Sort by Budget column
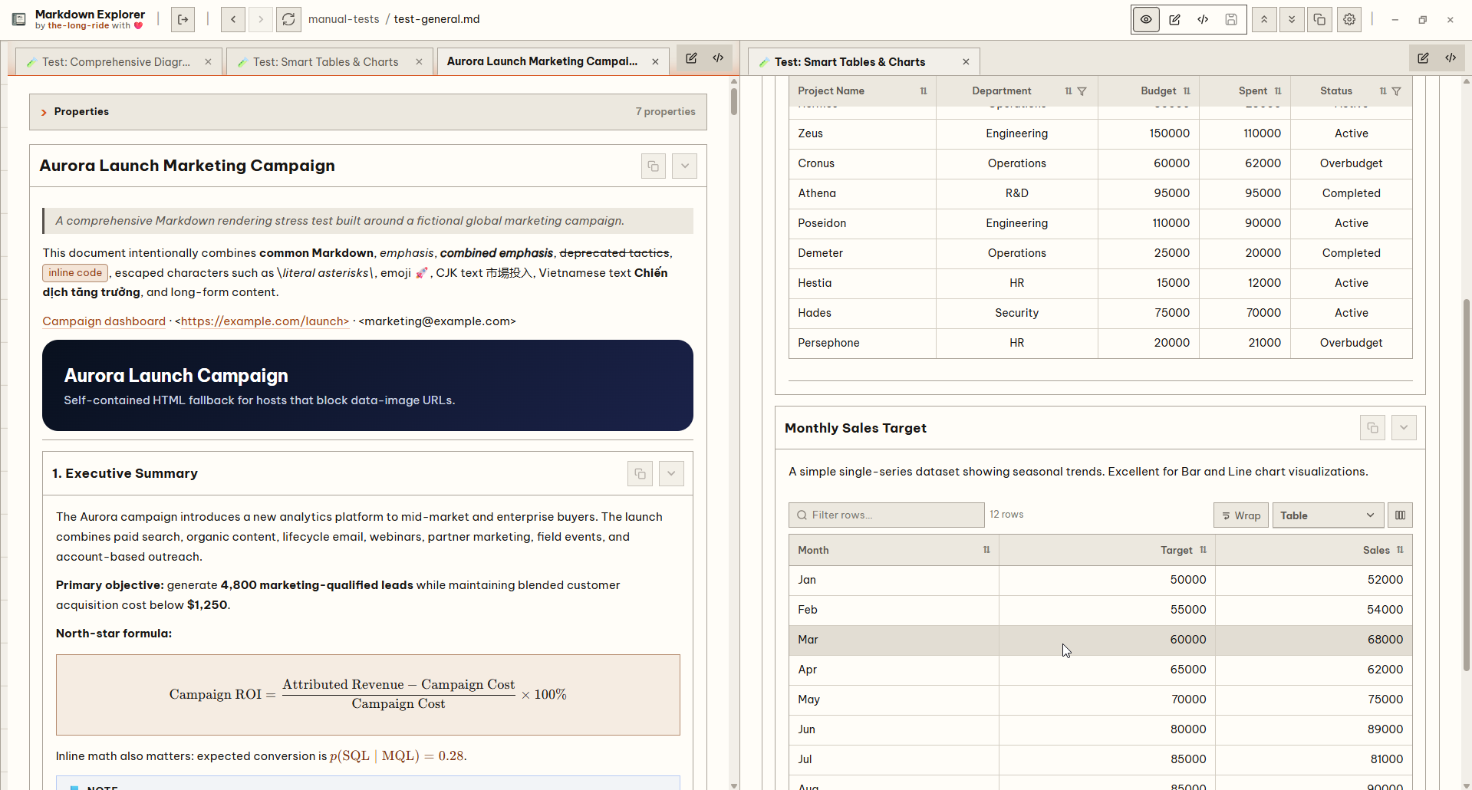The image size is (1472, 790). (1187, 91)
